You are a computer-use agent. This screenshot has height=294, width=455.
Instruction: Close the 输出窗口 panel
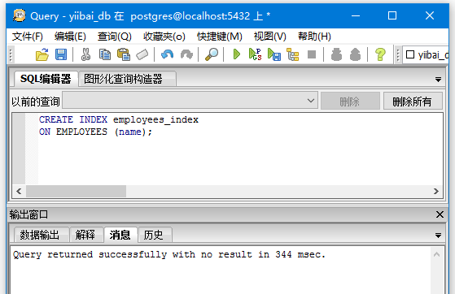click(440, 214)
